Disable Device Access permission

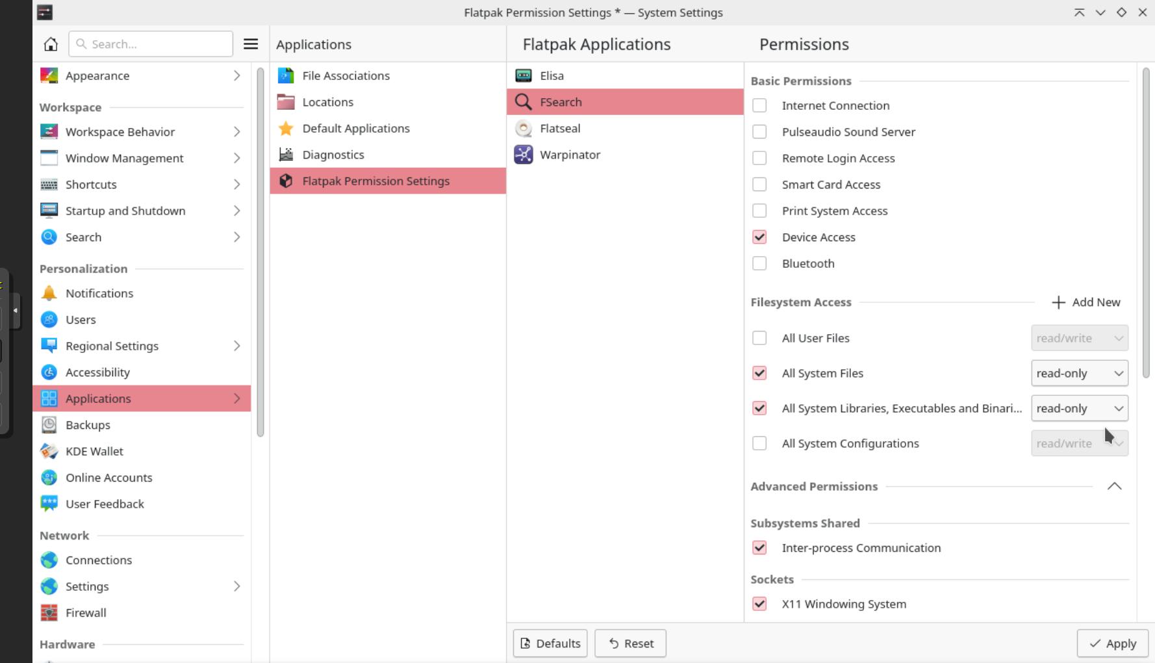[759, 237]
